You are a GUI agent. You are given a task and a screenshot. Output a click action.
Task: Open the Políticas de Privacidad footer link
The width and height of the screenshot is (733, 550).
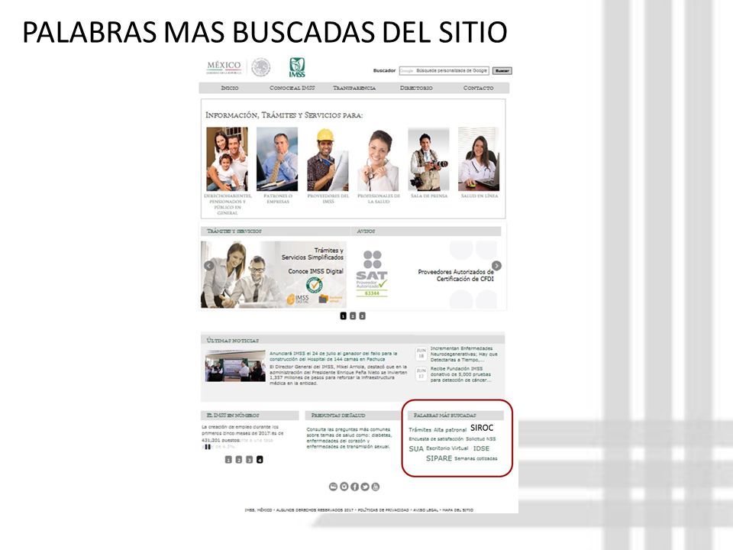coord(383,510)
